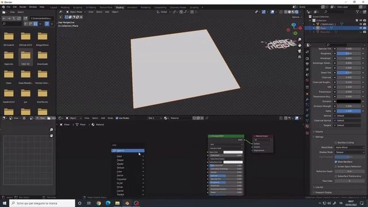Toggle Use Nodes checkbox in node editor
368x207 pixels.
117,118
